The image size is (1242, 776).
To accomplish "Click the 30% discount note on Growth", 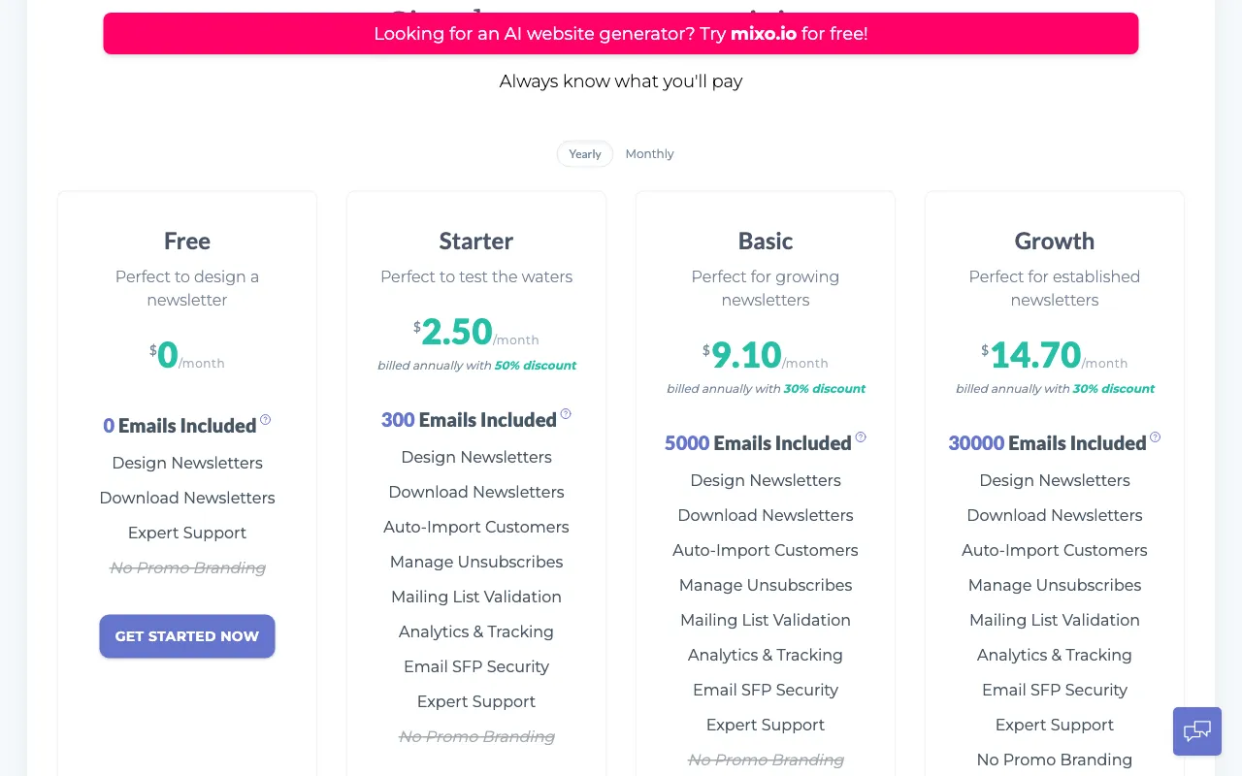I will (1114, 389).
